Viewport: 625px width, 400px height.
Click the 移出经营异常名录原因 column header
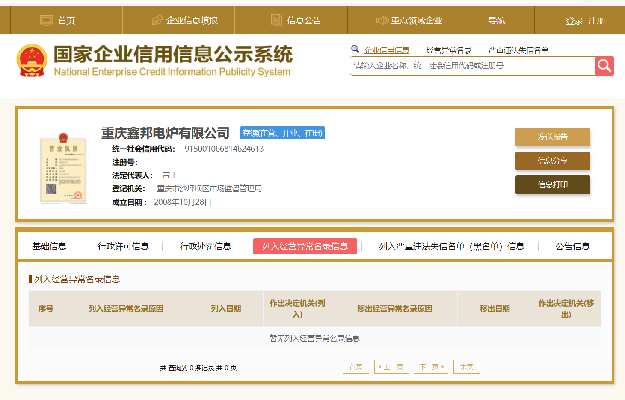pos(394,309)
